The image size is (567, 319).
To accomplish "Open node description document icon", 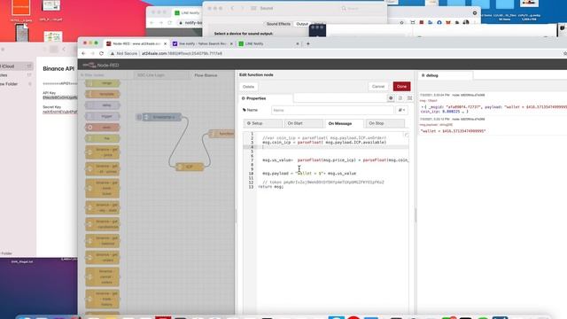I will [400, 98].
